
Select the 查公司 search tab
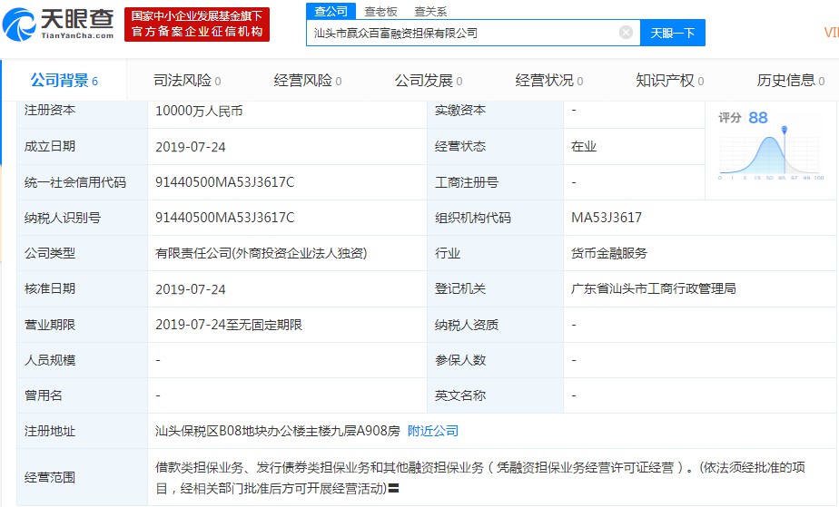click(x=331, y=11)
